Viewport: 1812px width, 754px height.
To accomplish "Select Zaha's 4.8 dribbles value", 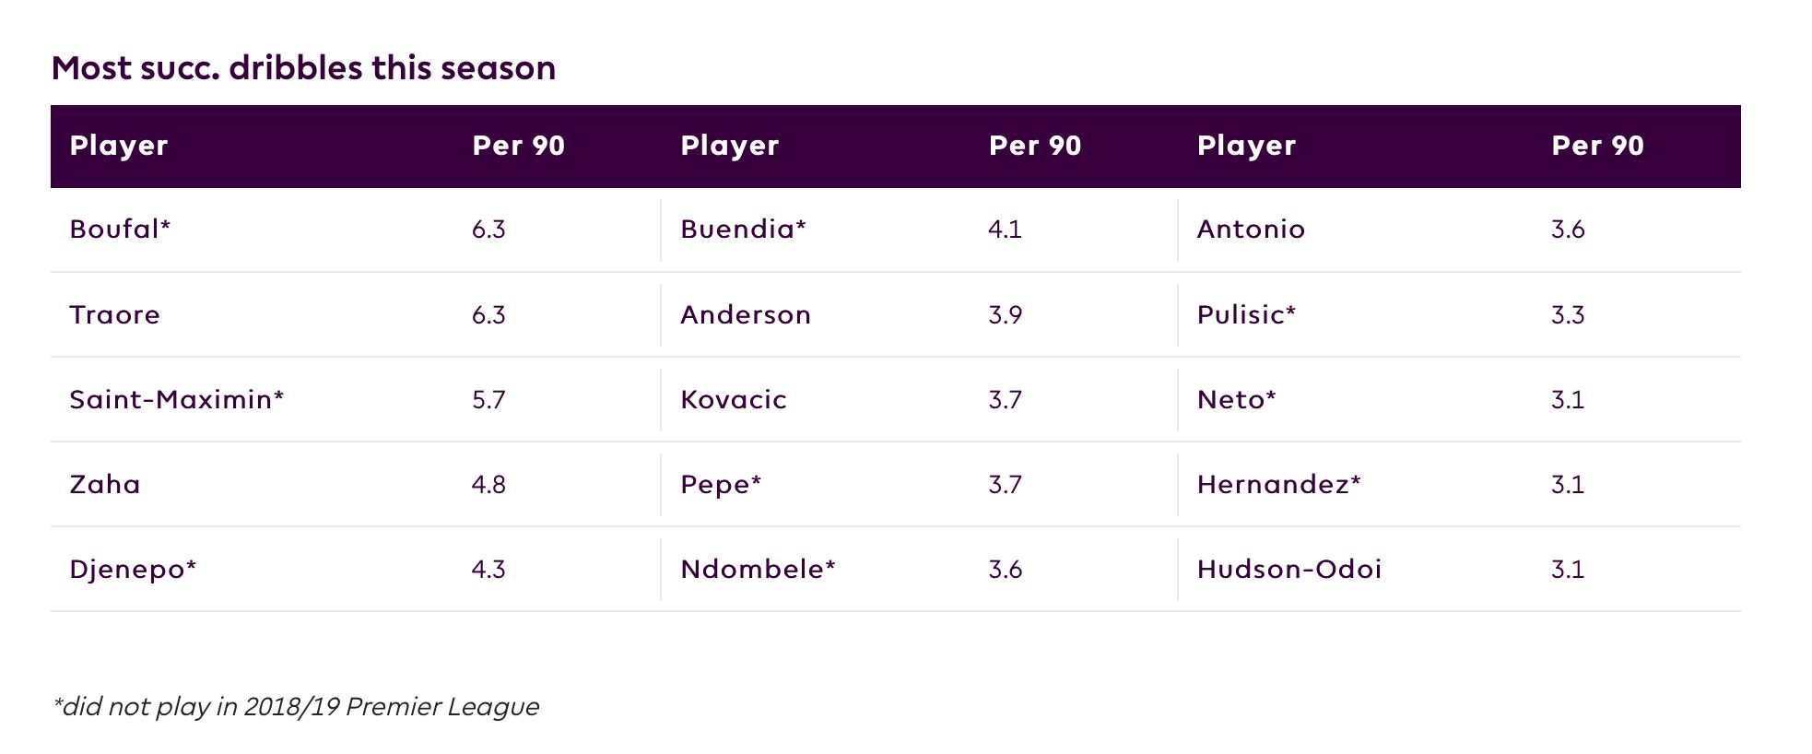I will 488,485.
